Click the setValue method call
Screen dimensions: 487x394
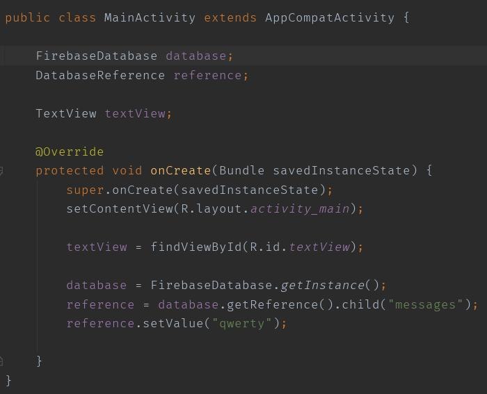173,324
